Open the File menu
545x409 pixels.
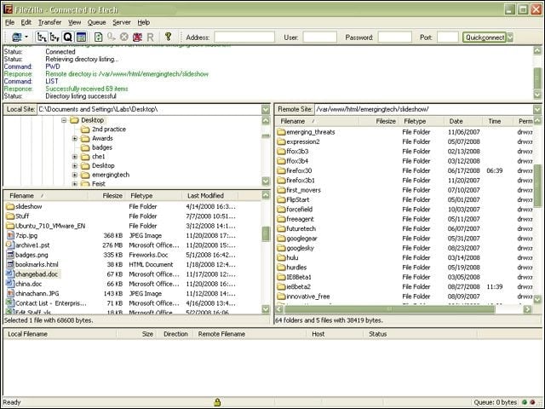[9, 22]
